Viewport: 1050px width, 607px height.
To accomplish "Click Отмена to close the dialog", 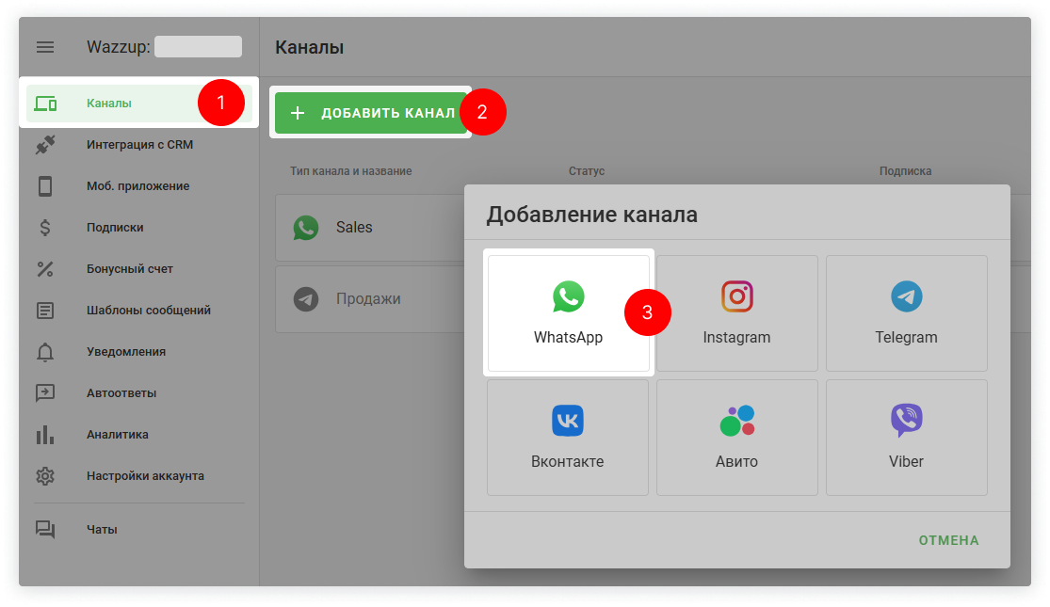I will [x=948, y=540].
